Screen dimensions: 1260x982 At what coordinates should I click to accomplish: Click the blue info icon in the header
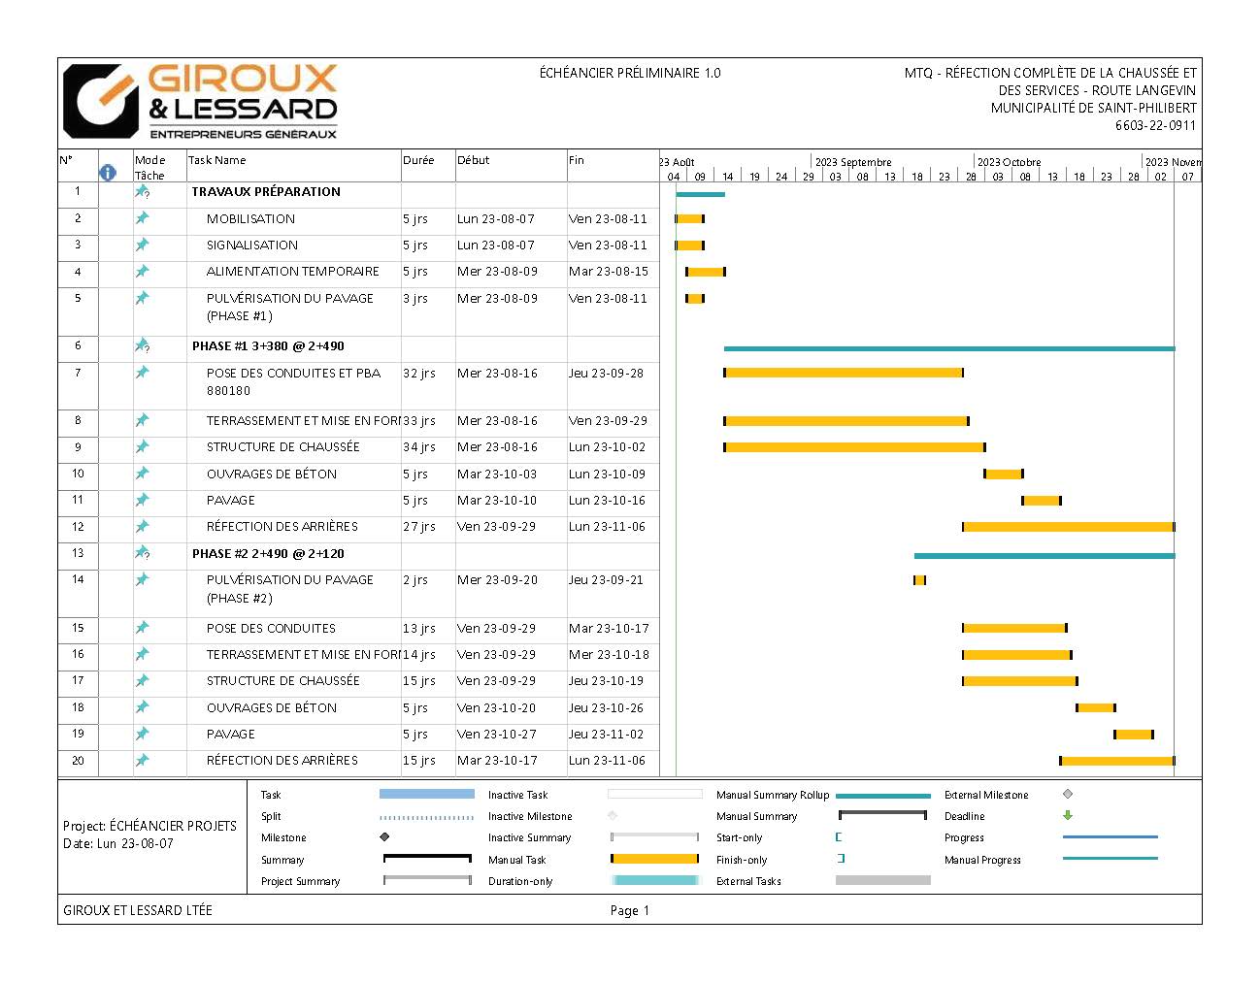(108, 173)
